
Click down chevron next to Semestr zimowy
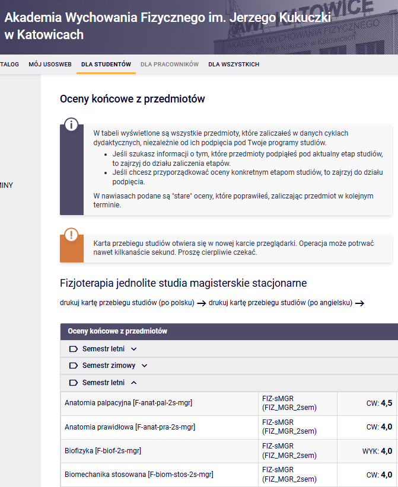(145, 366)
